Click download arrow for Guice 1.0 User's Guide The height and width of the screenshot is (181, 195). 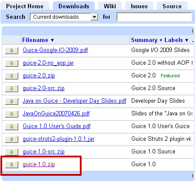(12, 127)
